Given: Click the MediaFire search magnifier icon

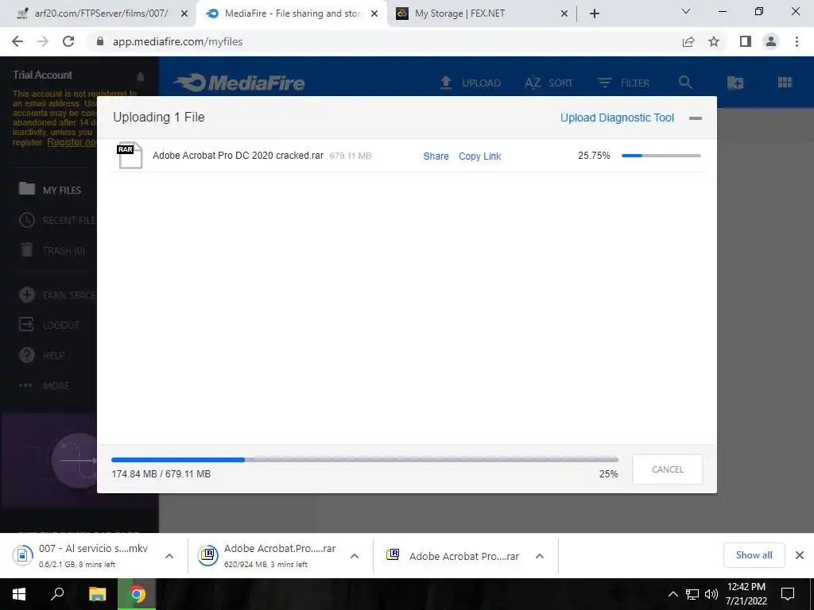Looking at the screenshot, I should tap(685, 83).
